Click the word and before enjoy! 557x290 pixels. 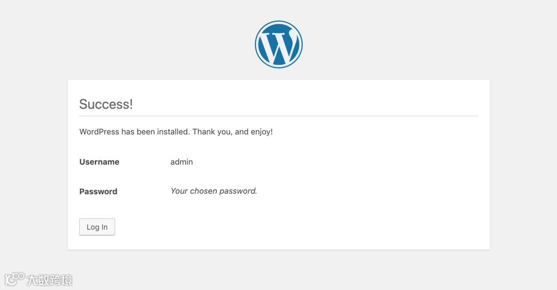coord(241,132)
